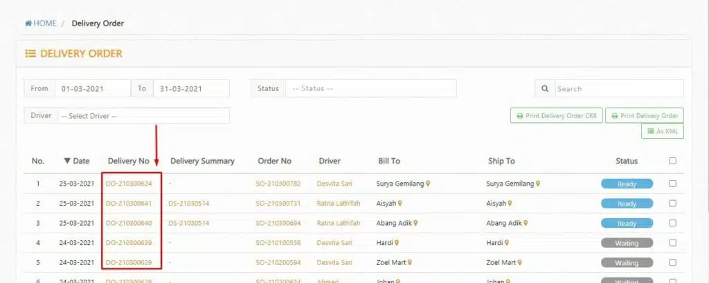Open summary DS-21030514 in row 3
The image size is (709, 283).
[188, 223]
